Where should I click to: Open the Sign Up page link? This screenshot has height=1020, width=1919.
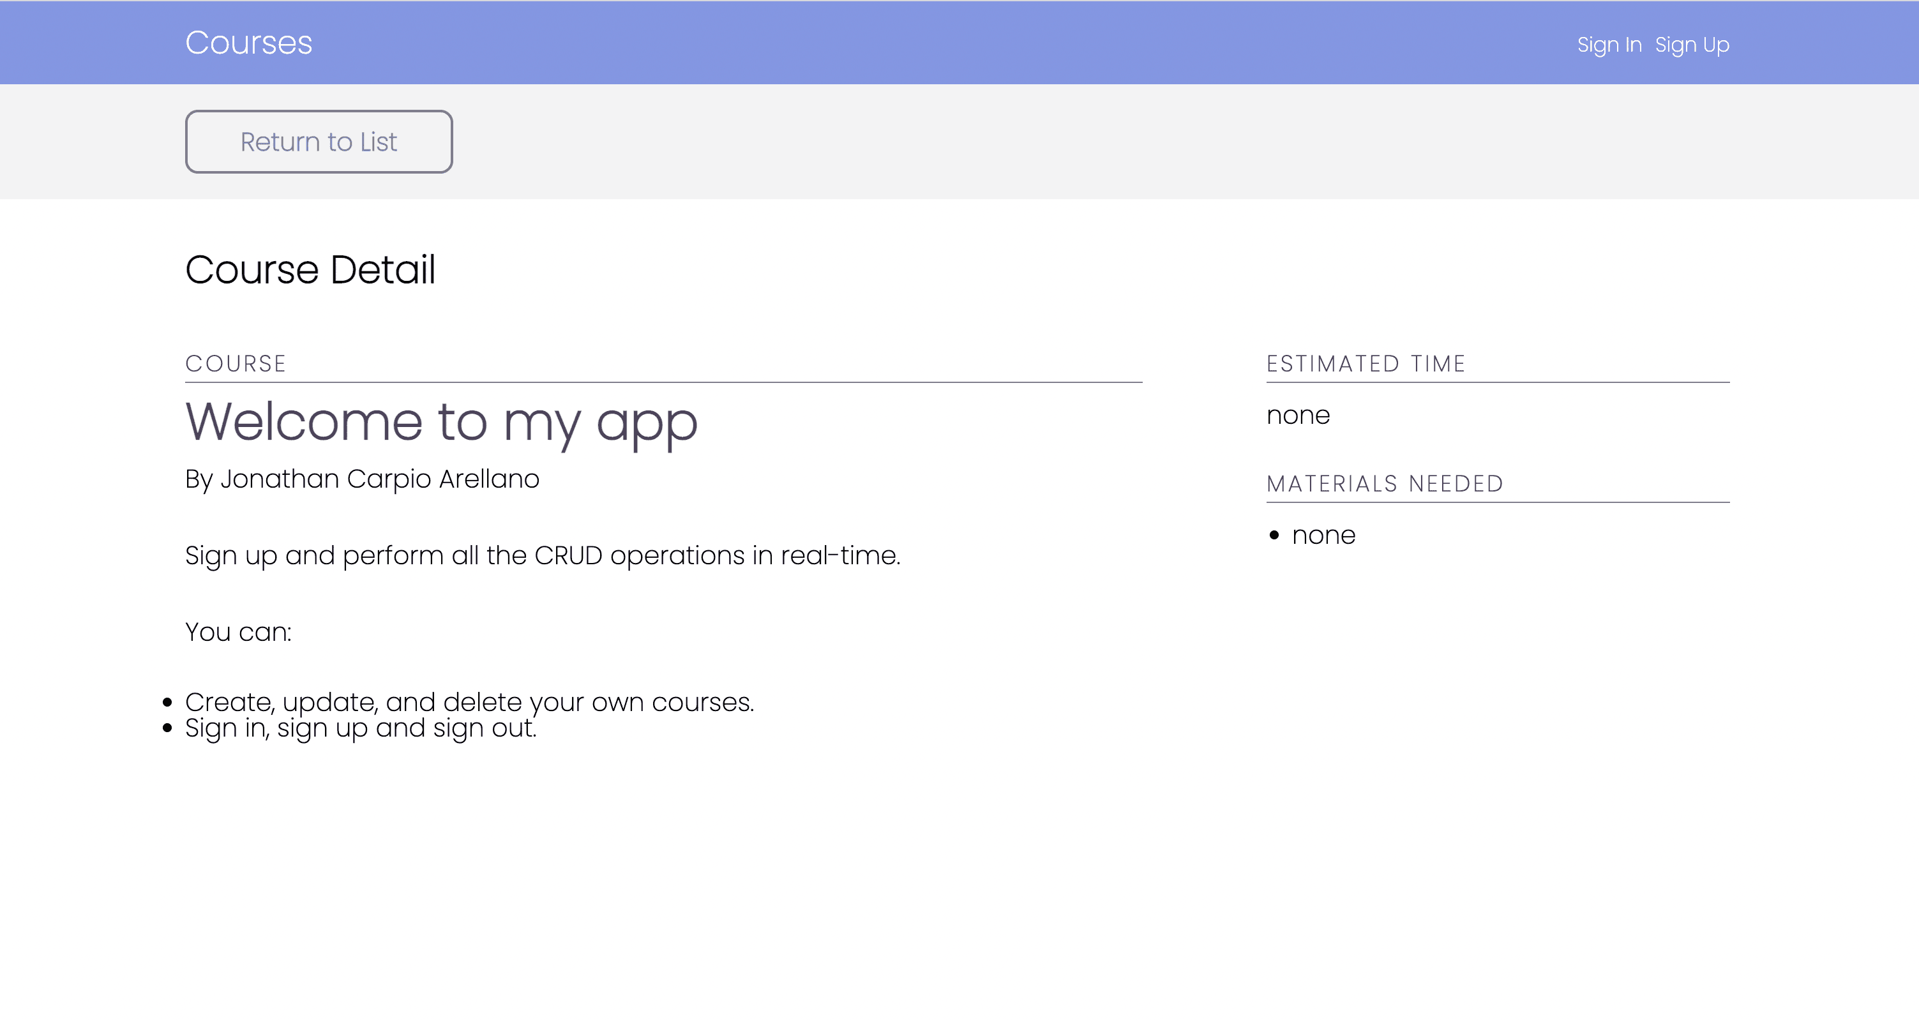[x=1692, y=45]
